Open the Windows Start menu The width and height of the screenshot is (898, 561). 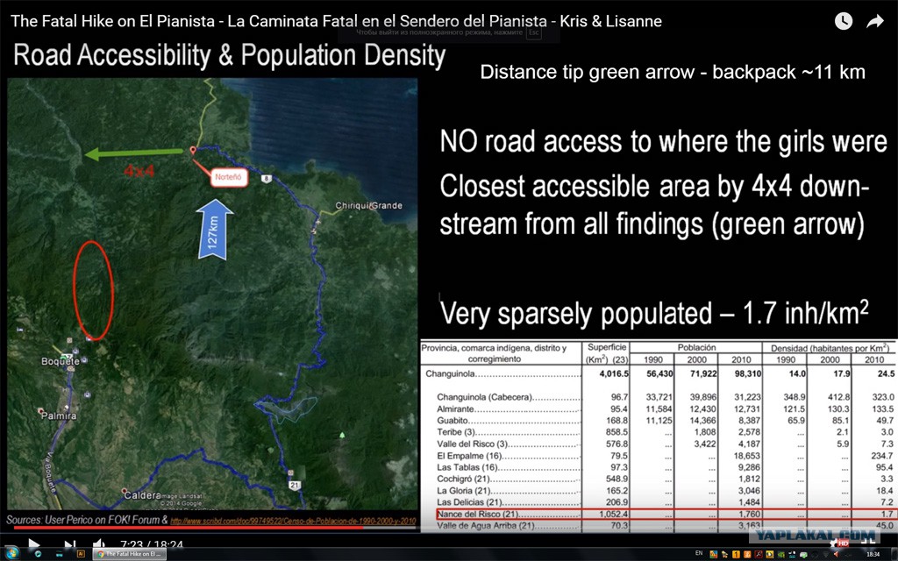pyautogui.click(x=11, y=555)
